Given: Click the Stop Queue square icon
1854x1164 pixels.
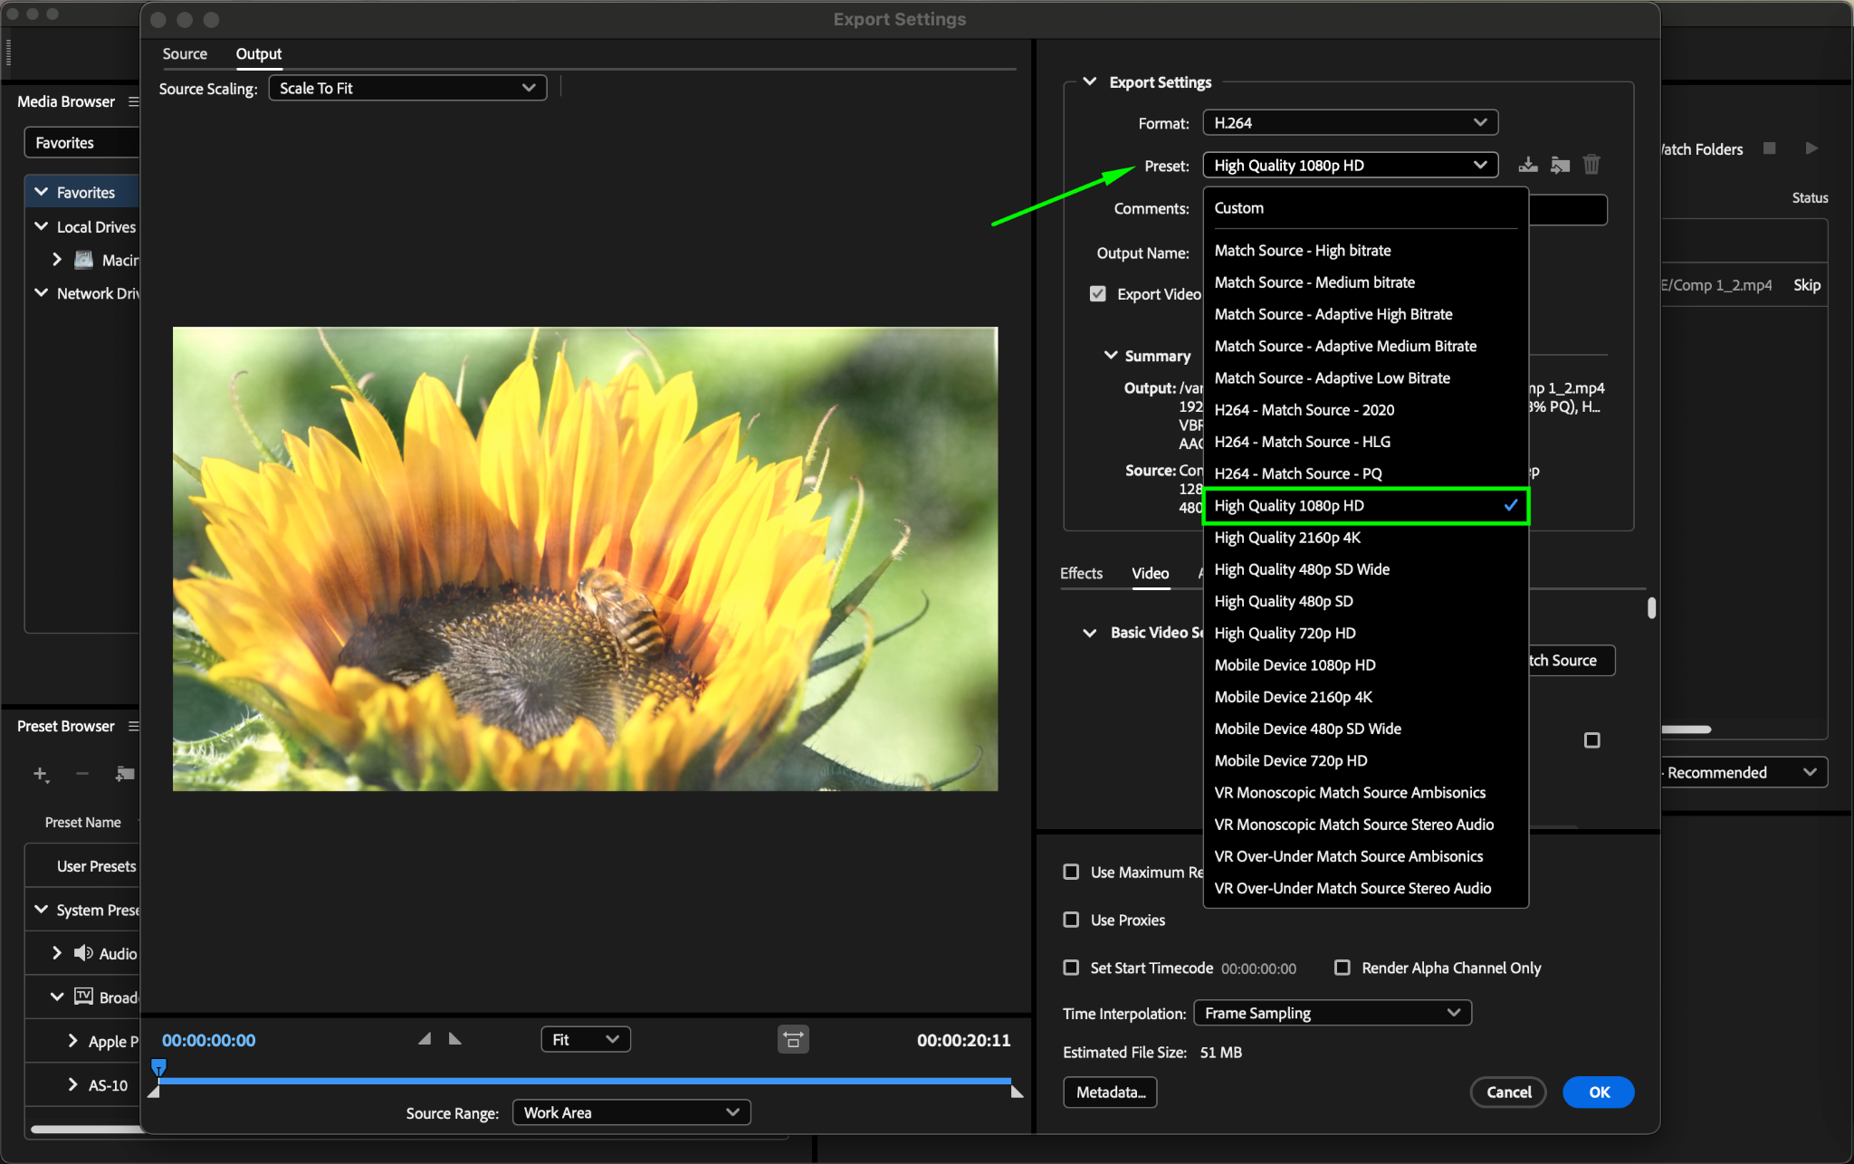Looking at the screenshot, I should coord(1770,148).
